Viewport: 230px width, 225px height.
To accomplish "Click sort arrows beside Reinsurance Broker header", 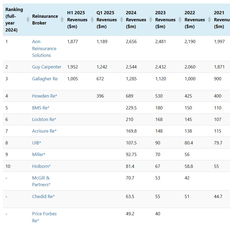I will coord(62,20).
